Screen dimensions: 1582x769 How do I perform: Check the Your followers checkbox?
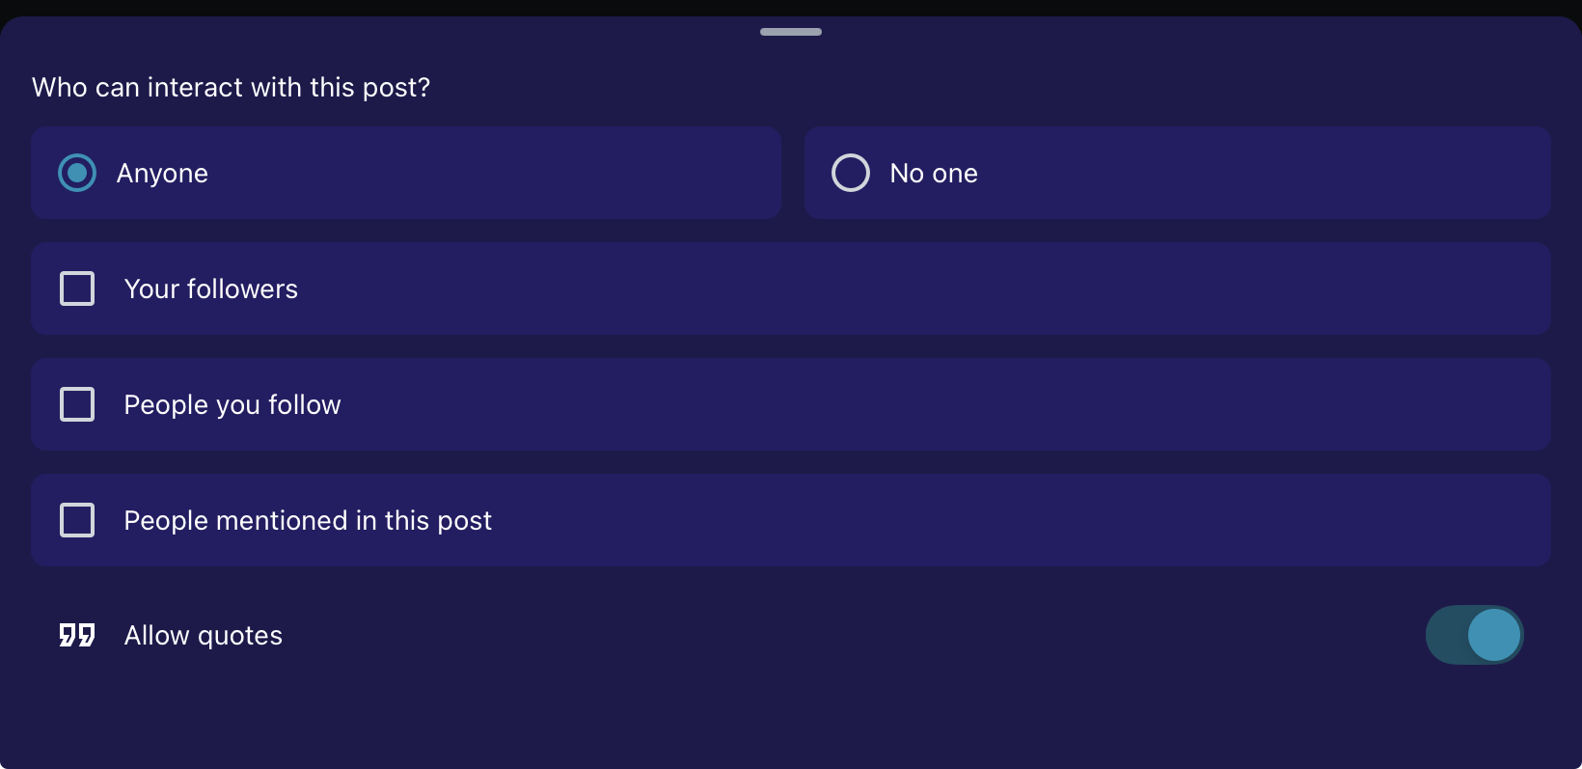click(77, 288)
